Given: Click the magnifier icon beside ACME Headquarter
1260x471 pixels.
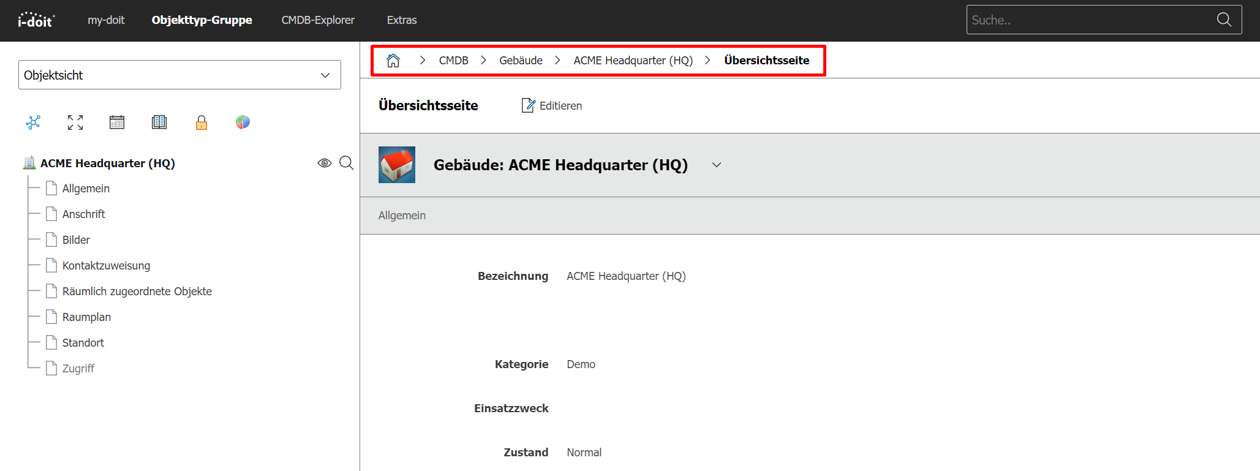Looking at the screenshot, I should point(347,163).
